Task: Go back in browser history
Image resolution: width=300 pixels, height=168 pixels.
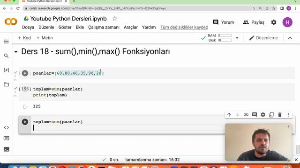Action: pyautogui.click(x=5, y=8)
